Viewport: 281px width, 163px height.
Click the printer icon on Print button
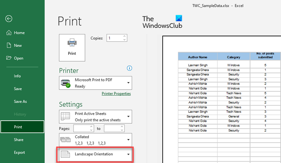[x=72, y=42]
